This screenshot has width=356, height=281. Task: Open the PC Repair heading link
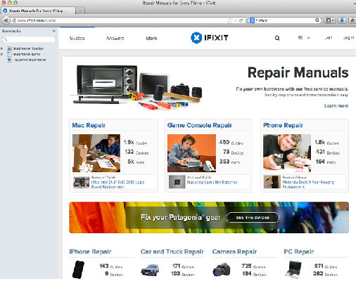coord(299,251)
